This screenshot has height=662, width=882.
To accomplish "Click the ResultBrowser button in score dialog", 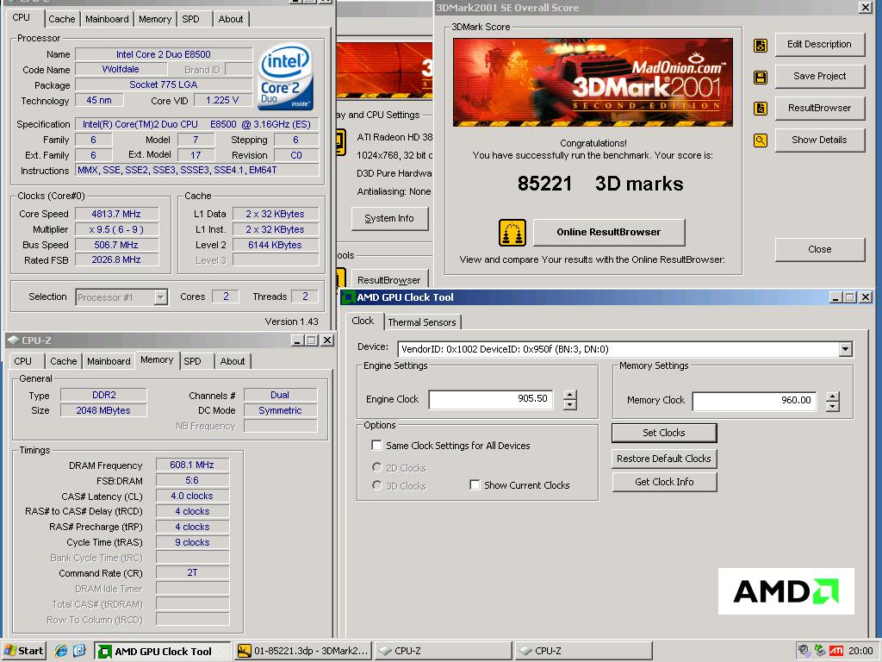I will 820,108.
